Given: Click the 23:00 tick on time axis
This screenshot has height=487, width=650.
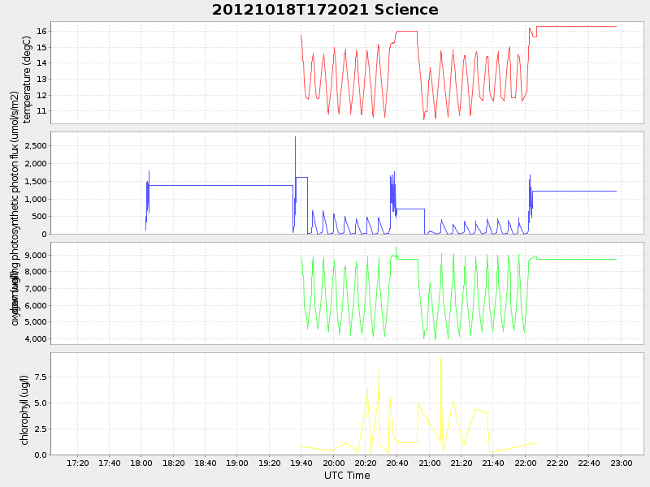Looking at the screenshot, I should (x=622, y=463).
